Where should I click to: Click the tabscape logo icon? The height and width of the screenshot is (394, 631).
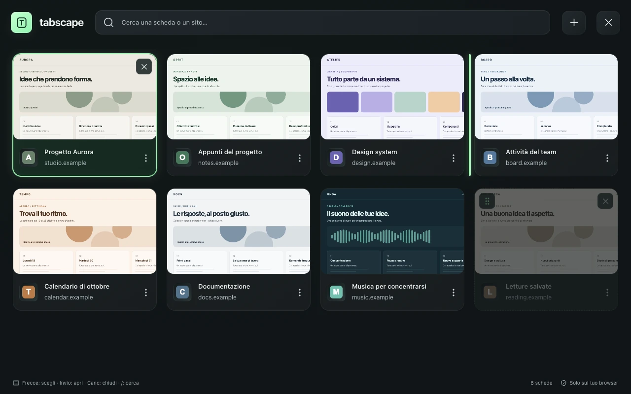(x=21, y=23)
